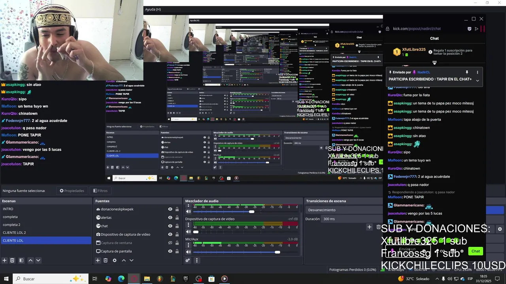506x284 pixels.
Task: Open NadirCL profile from pinned message
Action: coord(423,72)
